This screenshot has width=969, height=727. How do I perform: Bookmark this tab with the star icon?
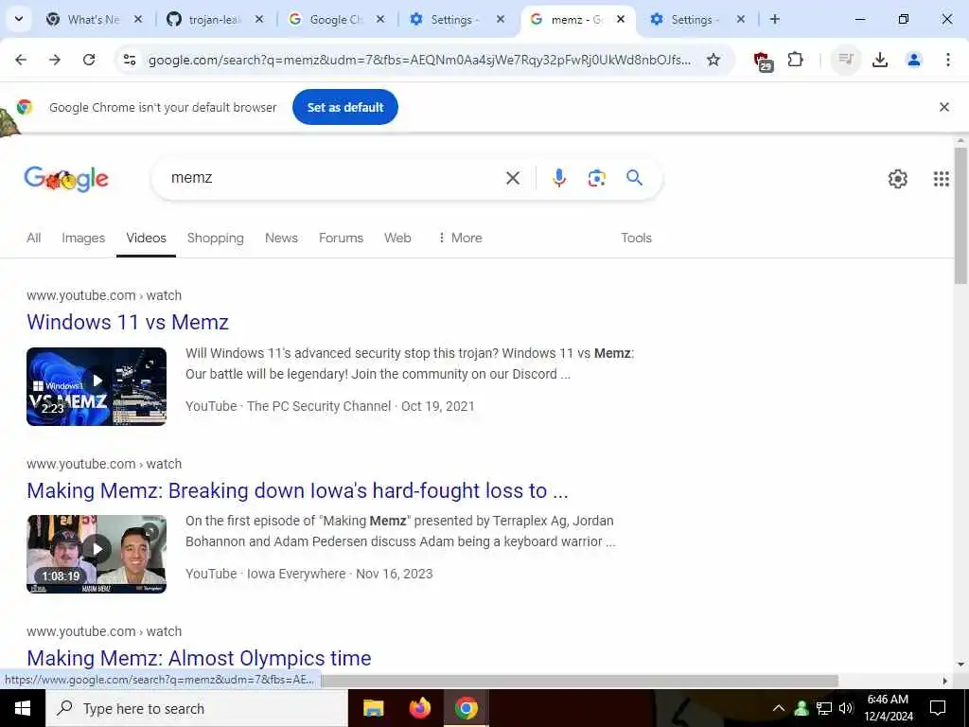pos(714,60)
